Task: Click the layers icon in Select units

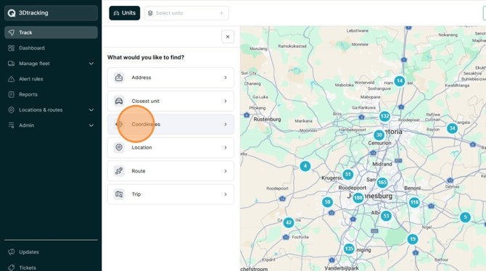Action: tap(150, 13)
